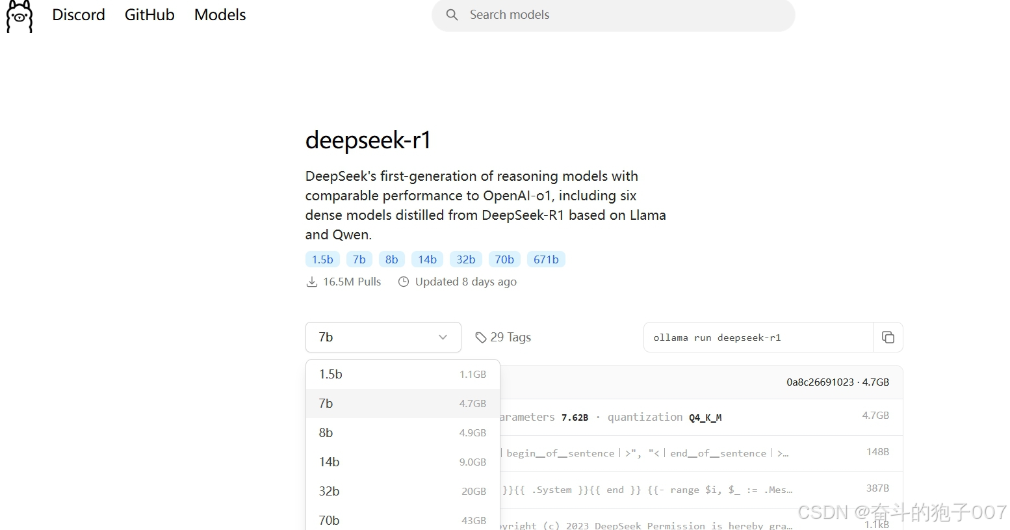Open the Discord link
Screen dimensions: 1010x530
coord(79,15)
